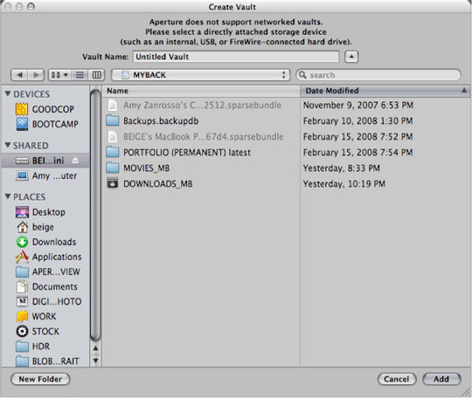Switch to list view mode
Viewport: 472px width, 398px height.
pyautogui.click(x=80, y=75)
